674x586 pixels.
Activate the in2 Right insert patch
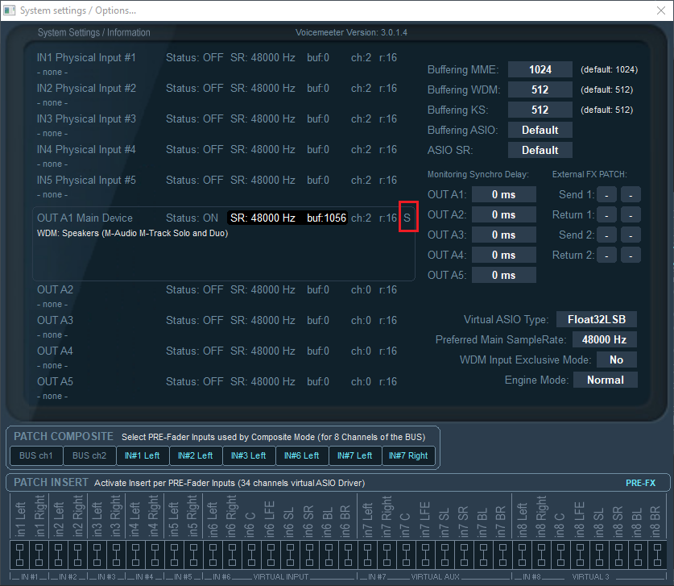[78, 553]
